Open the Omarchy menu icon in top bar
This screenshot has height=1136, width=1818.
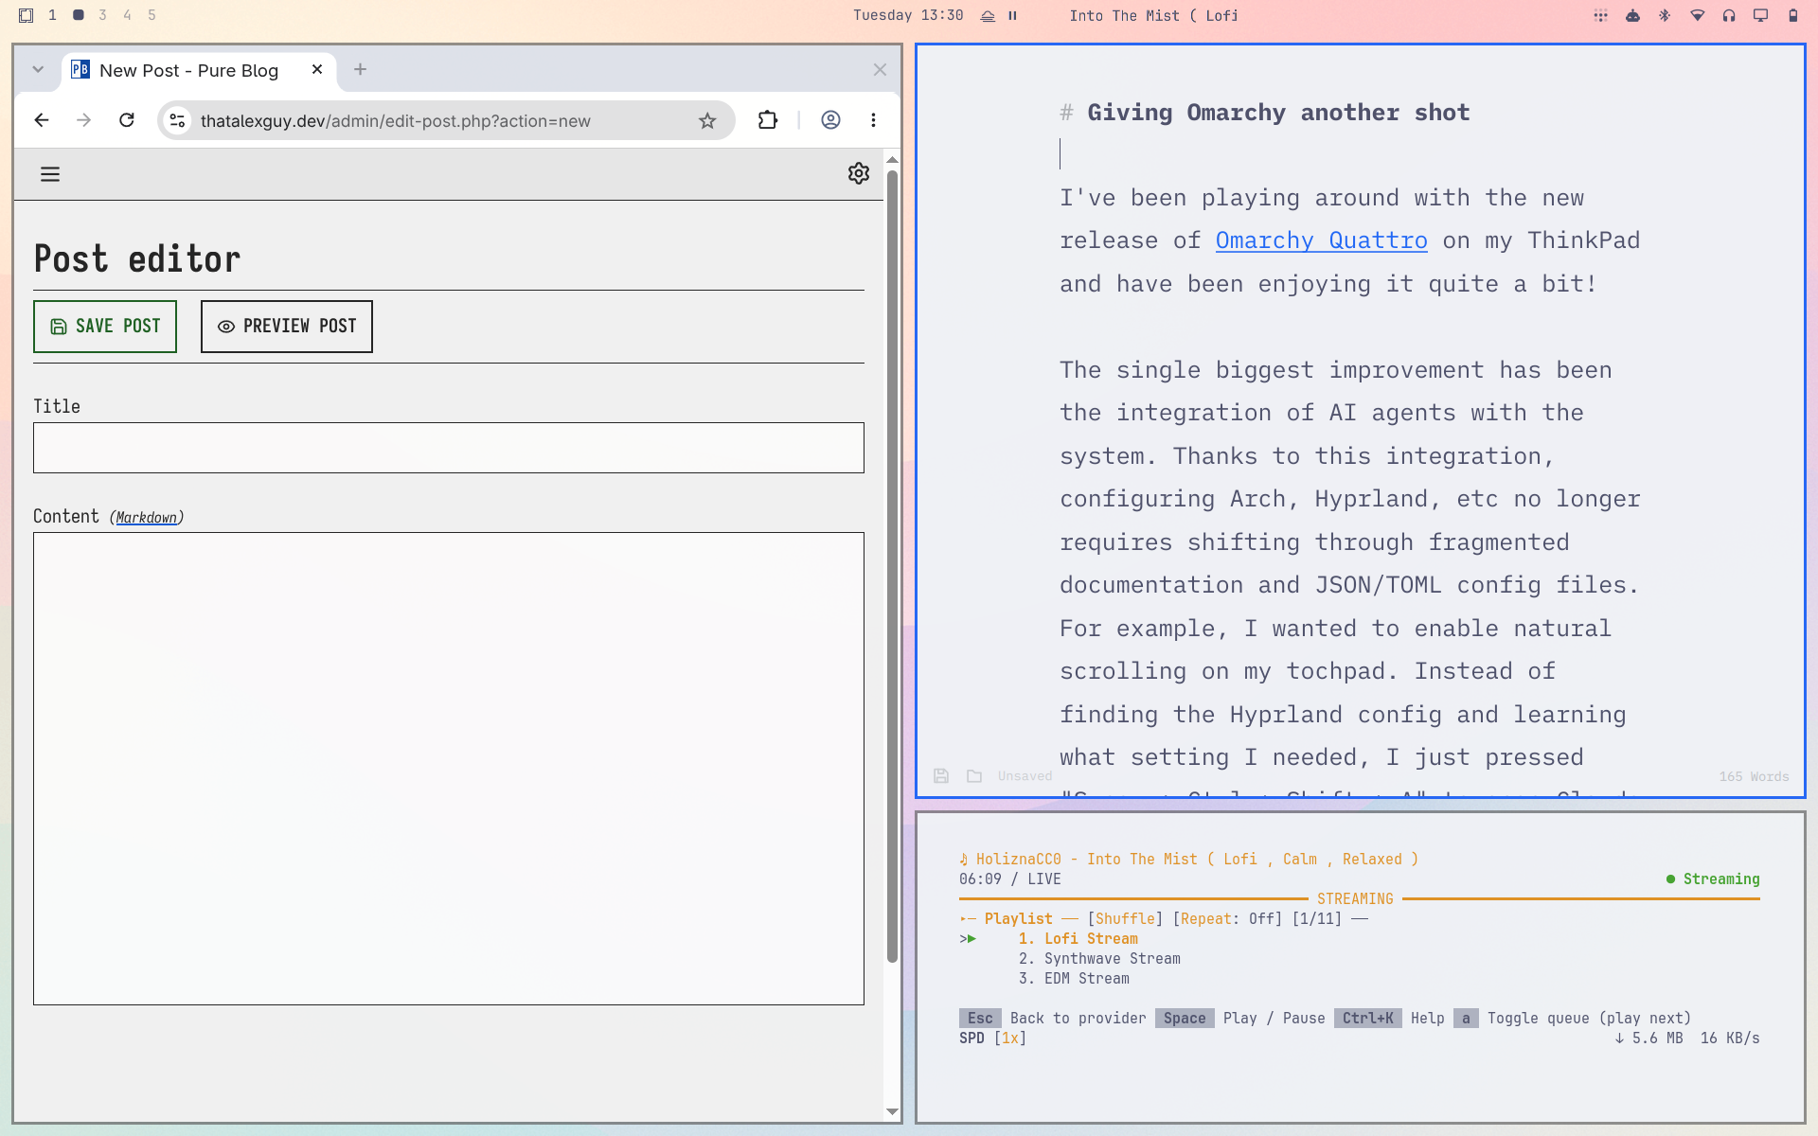tap(27, 15)
